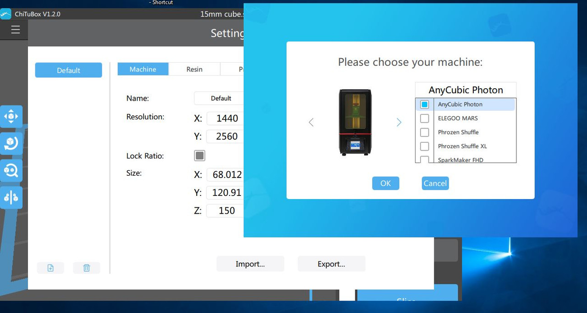Image resolution: width=587 pixels, height=313 pixels.
Task: Check the Phrozen Shuffle machine
Action: tap(424, 132)
